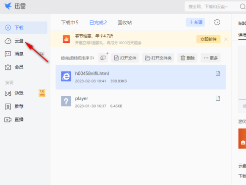246x185 pixels.
Task: Switch to the 已完成 2 tab
Action: click(98, 22)
